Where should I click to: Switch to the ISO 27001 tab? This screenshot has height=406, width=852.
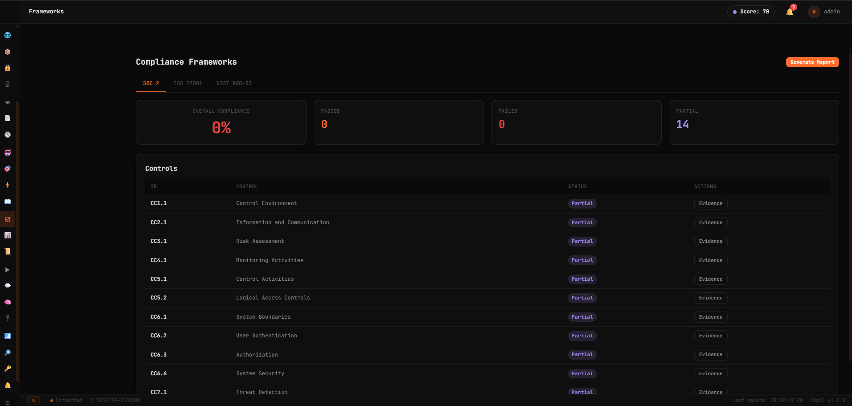[188, 83]
